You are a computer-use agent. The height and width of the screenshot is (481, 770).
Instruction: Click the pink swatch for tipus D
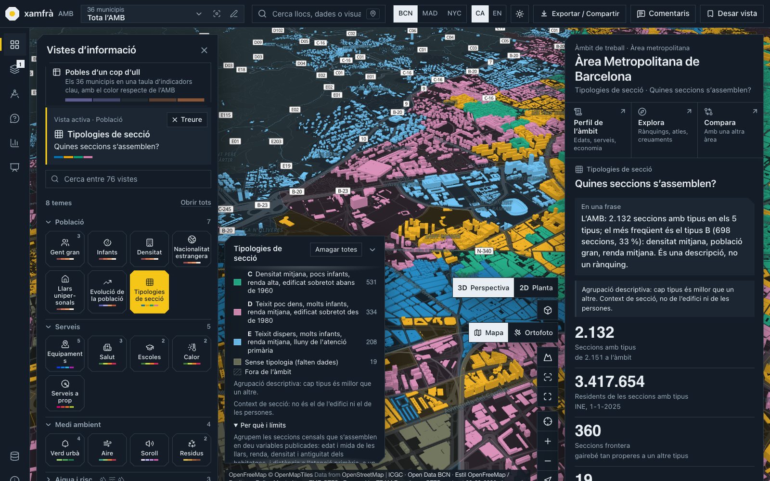tap(237, 312)
